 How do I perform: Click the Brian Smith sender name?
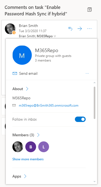pos(28,26)
